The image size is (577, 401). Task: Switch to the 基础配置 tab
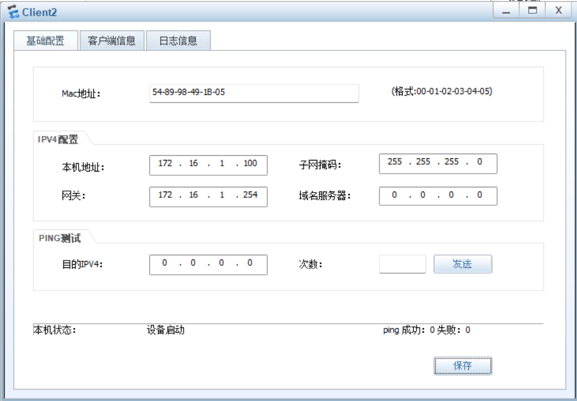pyautogui.click(x=46, y=41)
